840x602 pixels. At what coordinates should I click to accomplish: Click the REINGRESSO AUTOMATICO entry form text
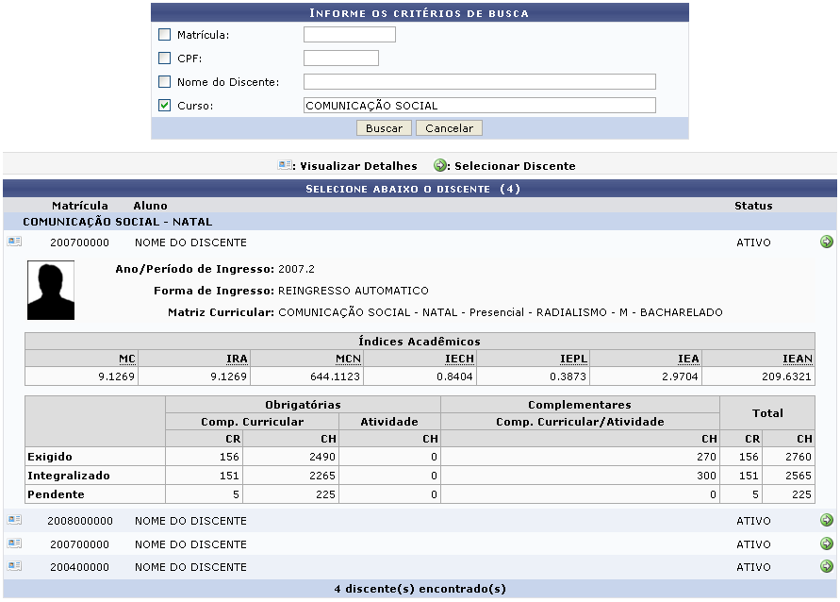353,291
